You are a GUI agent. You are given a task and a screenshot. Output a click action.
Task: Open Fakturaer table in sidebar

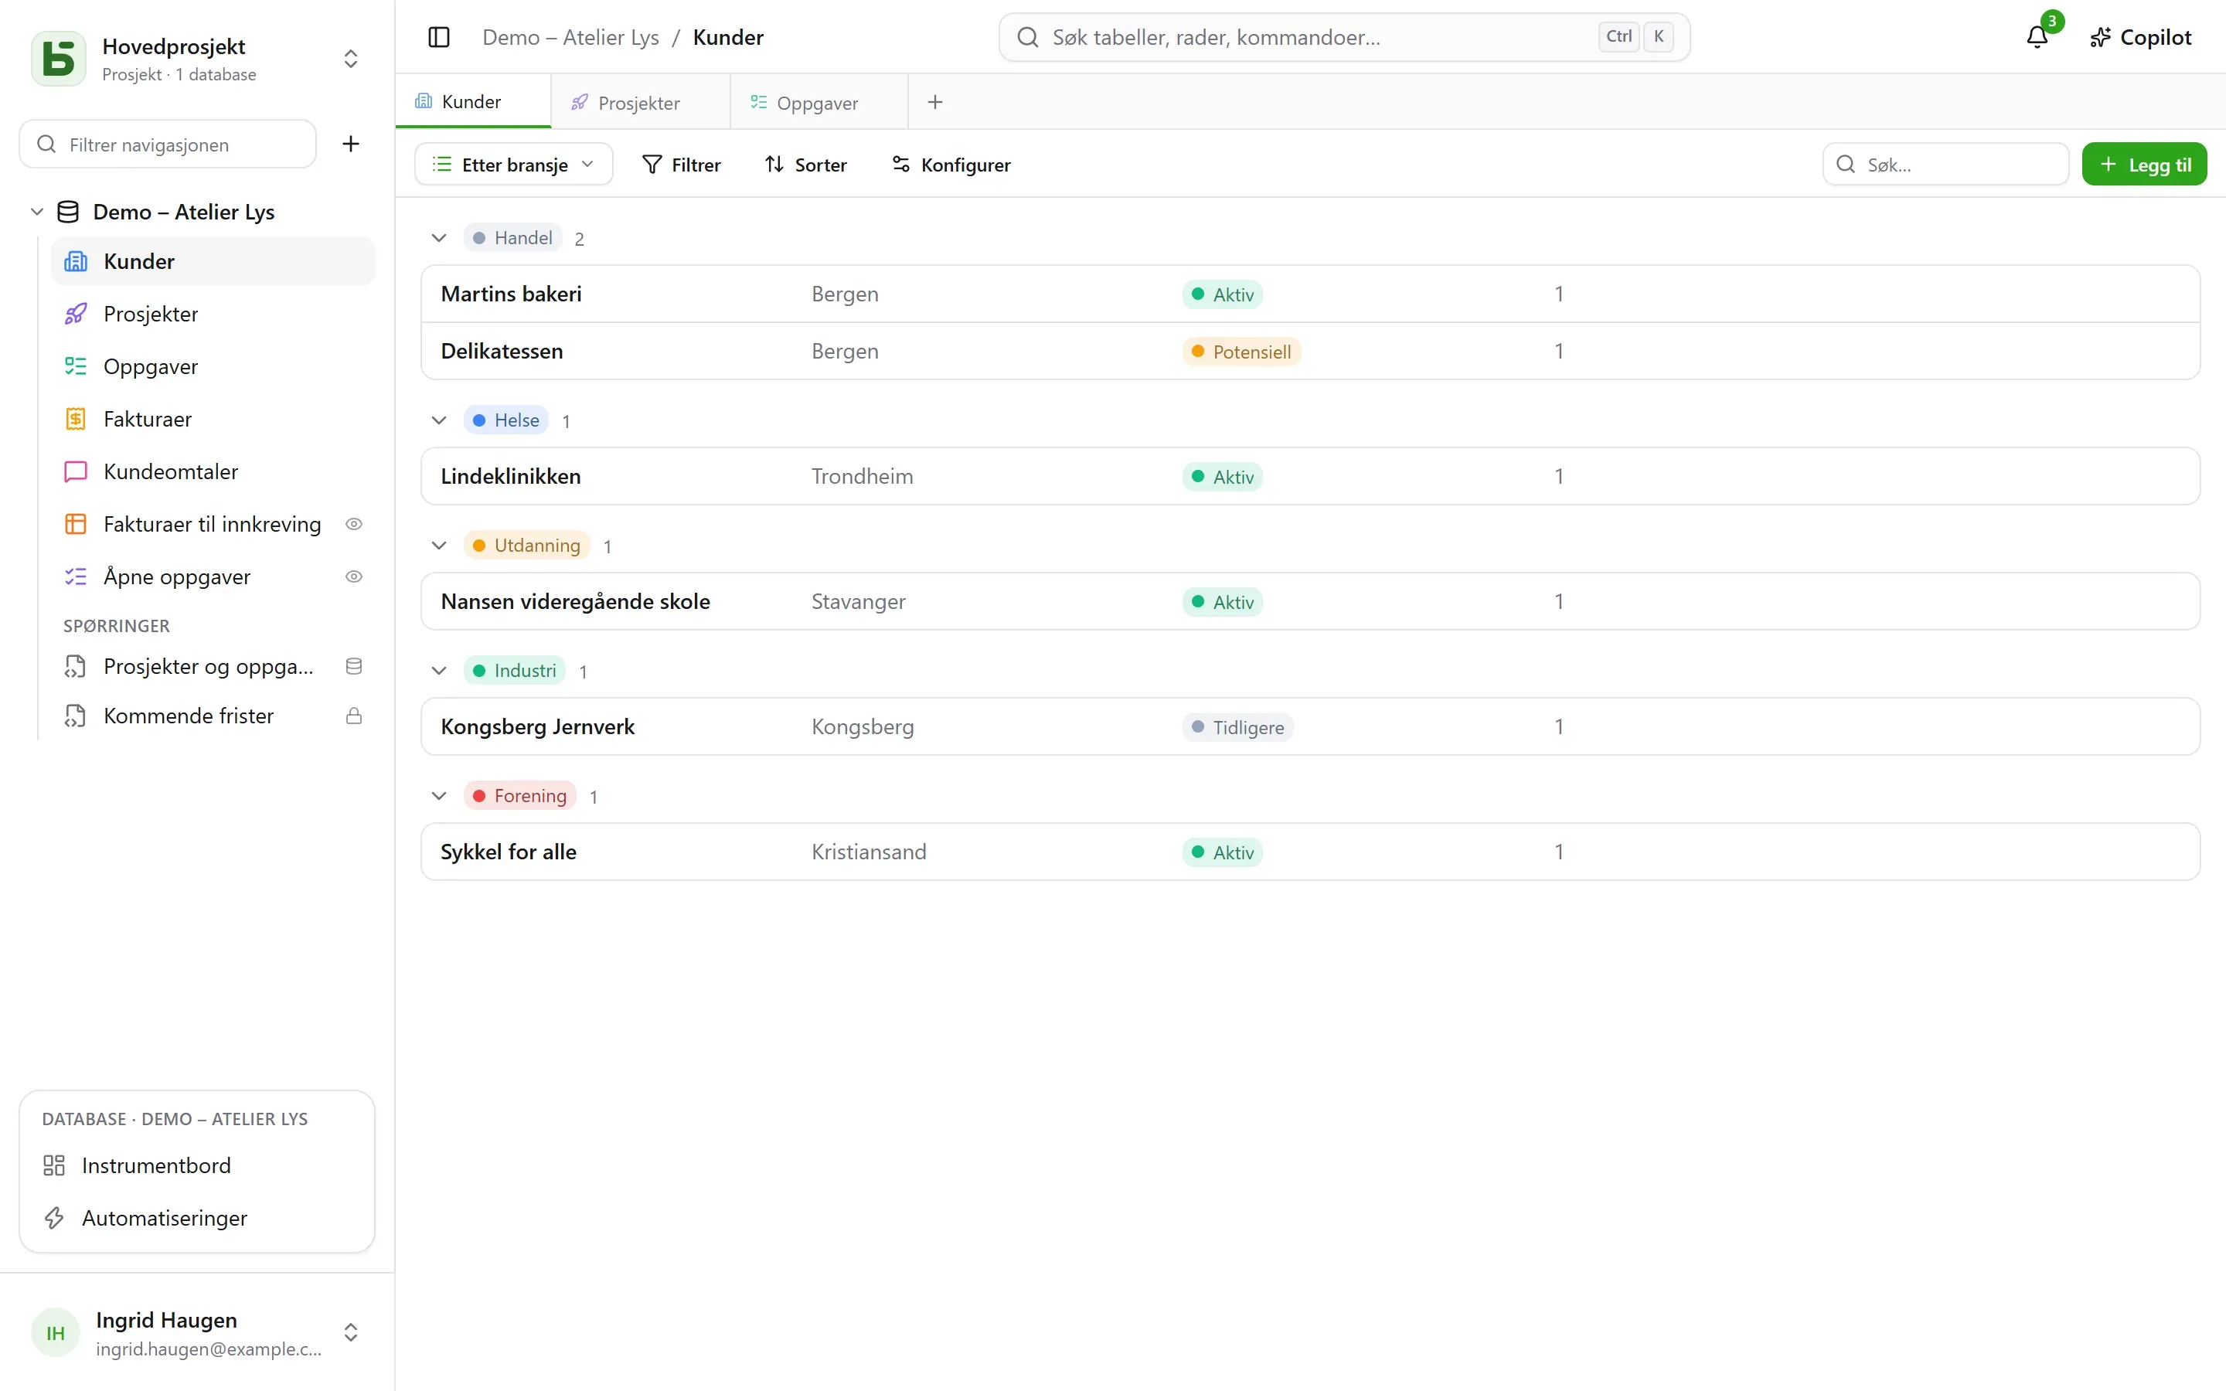[x=213, y=419]
